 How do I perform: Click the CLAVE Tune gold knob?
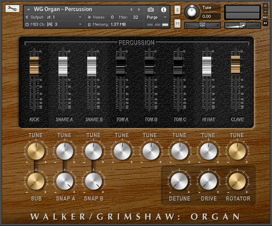[237, 151]
